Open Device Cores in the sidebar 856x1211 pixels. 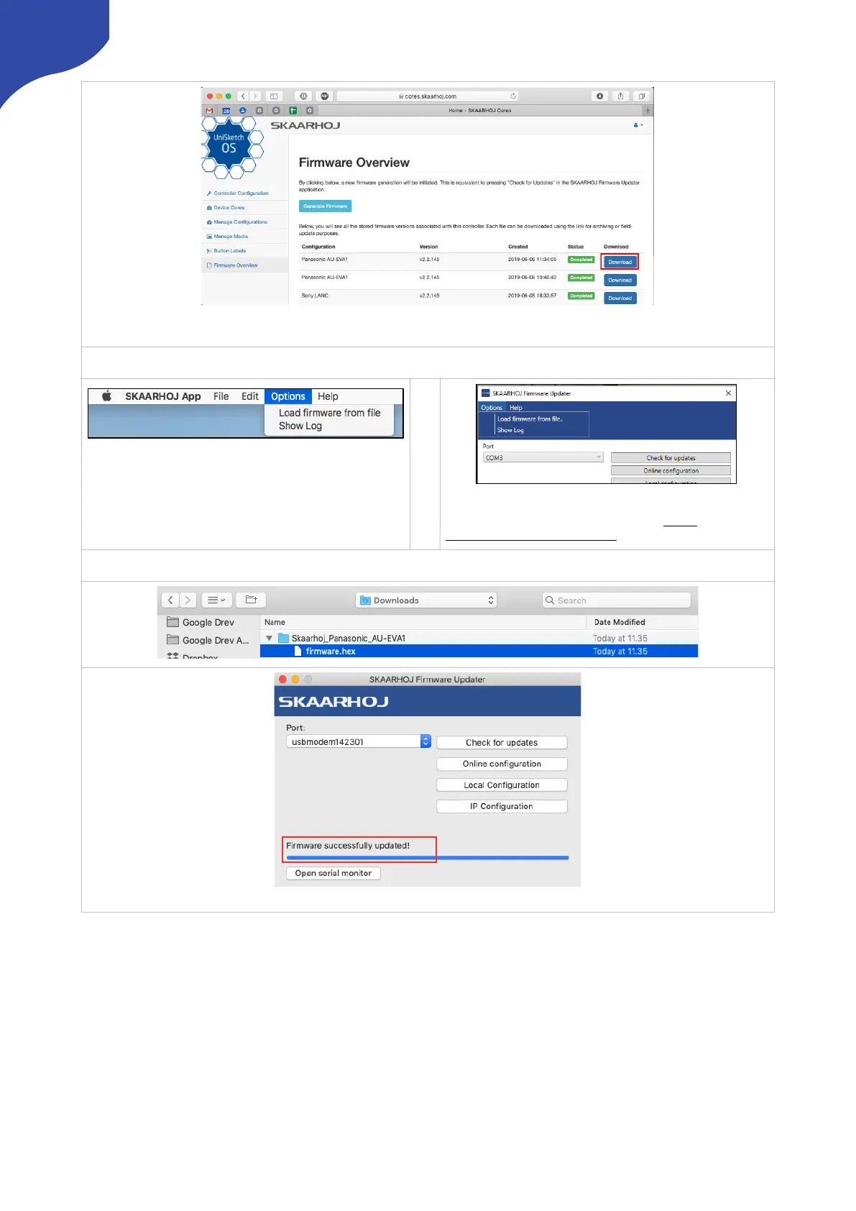pyautogui.click(x=229, y=208)
